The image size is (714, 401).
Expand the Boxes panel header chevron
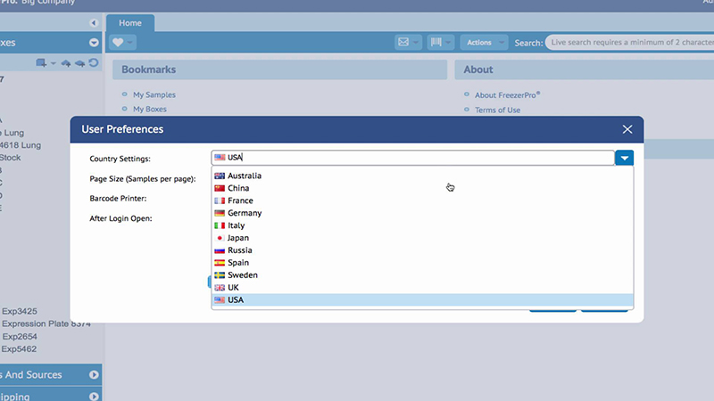pyautogui.click(x=94, y=42)
